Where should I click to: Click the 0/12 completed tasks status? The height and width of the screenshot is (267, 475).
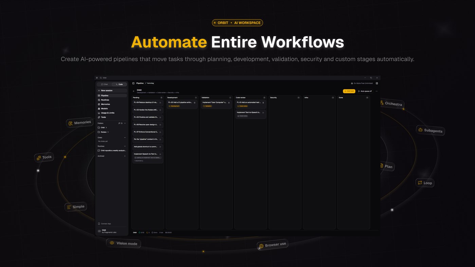click(x=142, y=233)
